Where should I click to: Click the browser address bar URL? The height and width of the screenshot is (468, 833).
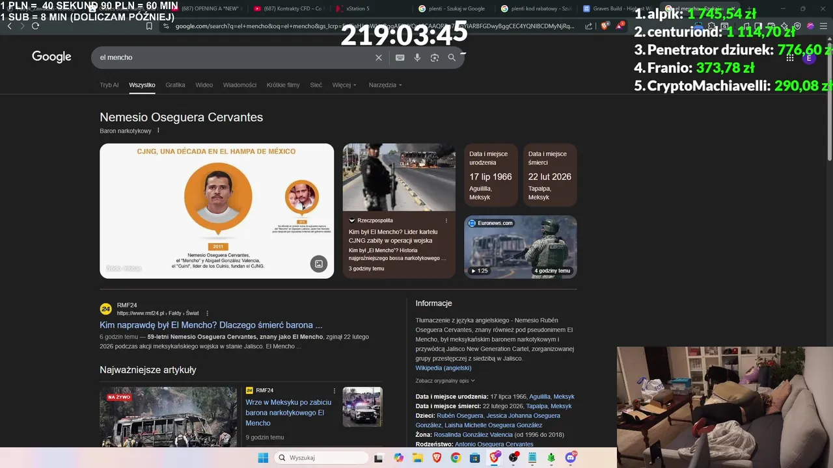pos(375,26)
